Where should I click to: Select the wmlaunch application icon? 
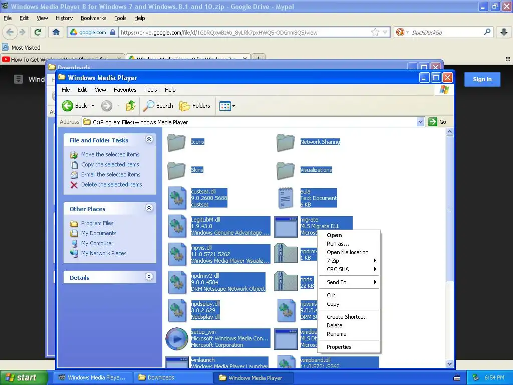tap(177, 362)
